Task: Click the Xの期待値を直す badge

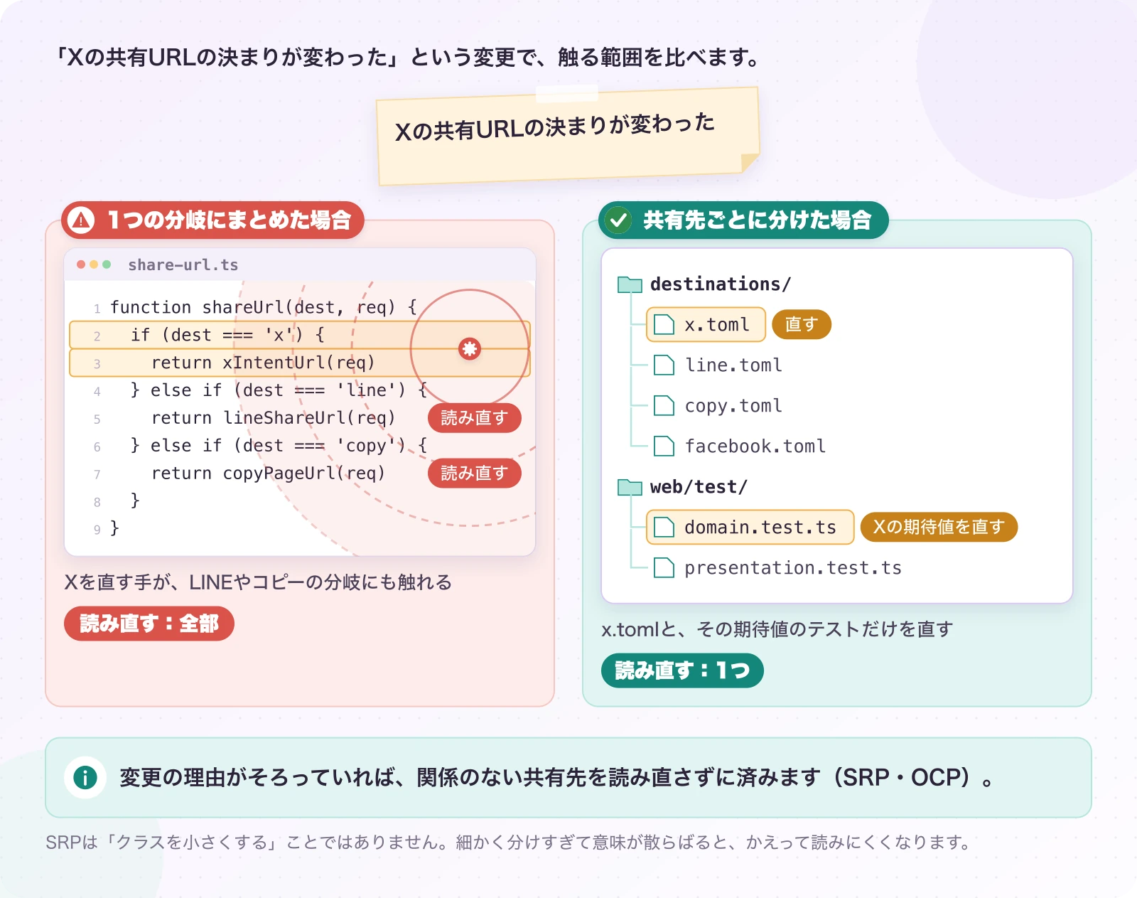Action: click(939, 528)
